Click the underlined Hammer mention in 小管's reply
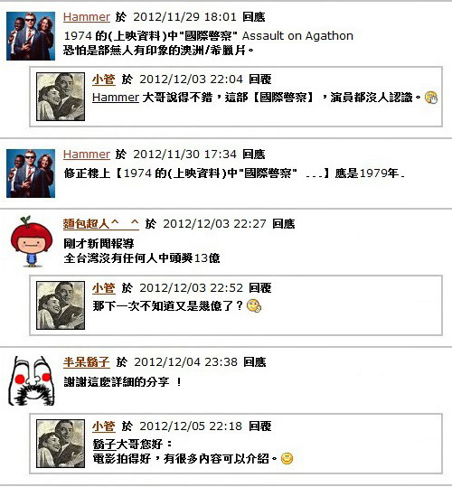The height and width of the screenshot is (487, 452). pyautogui.click(x=116, y=98)
